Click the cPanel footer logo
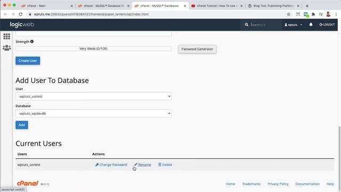 coord(28,183)
